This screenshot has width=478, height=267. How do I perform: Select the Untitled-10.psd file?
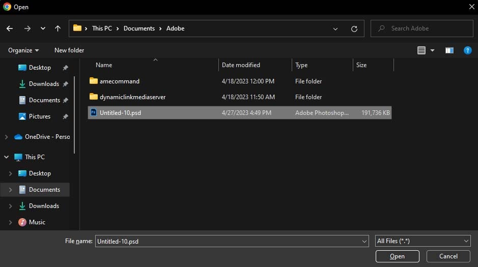pyautogui.click(x=120, y=113)
